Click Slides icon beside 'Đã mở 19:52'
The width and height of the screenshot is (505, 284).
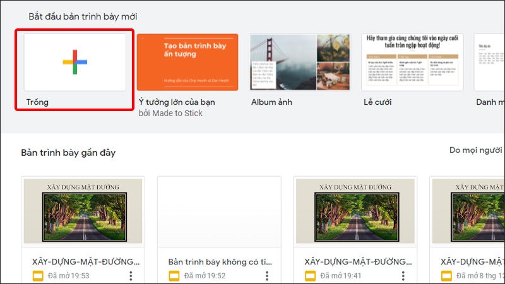(x=174, y=276)
